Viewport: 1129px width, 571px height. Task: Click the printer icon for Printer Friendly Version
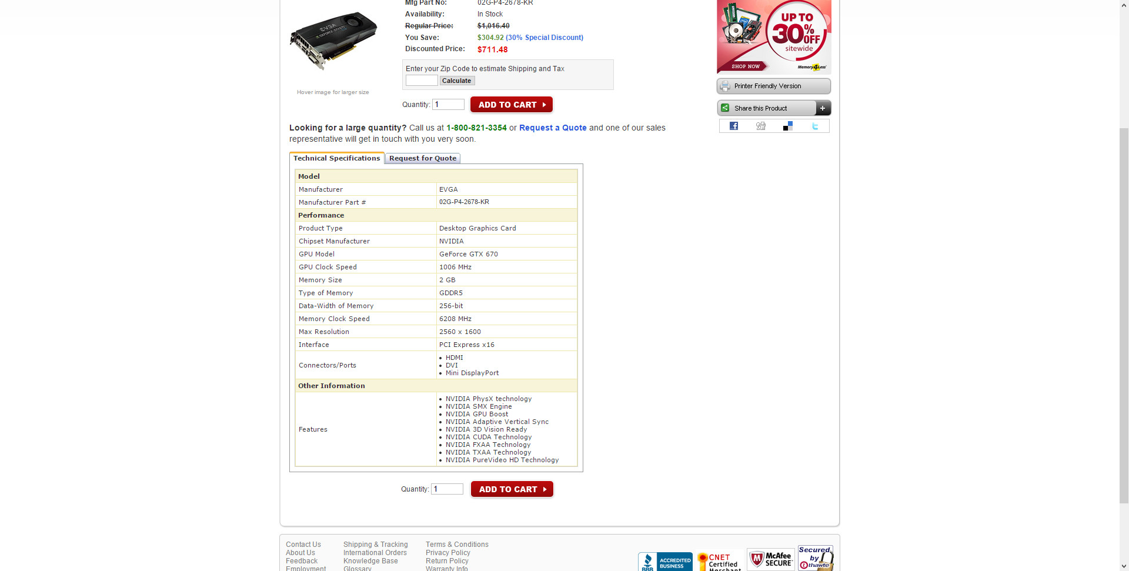coord(725,86)
